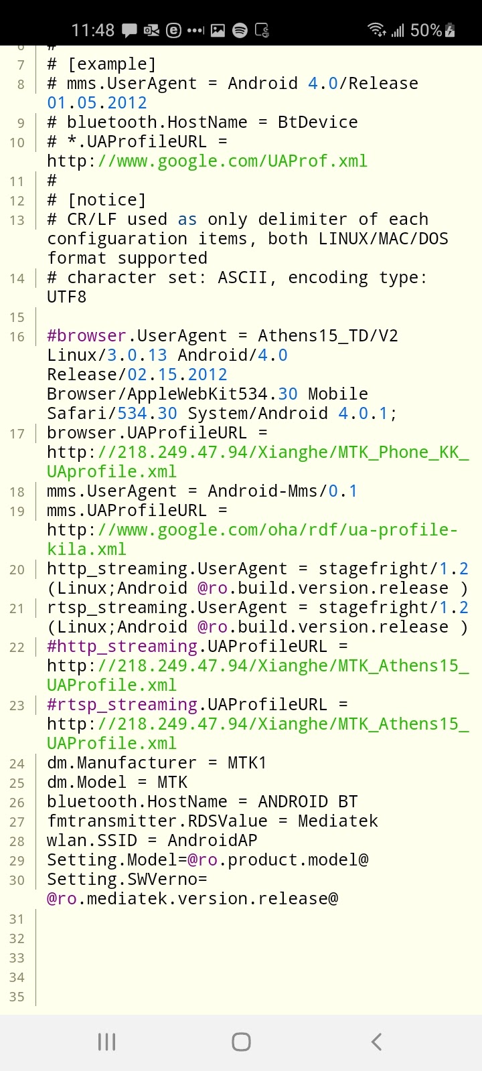The height and width of the screenshot is (1071, 482).
Task: Select line number 16 in the gutter
Action: [17, 337]
